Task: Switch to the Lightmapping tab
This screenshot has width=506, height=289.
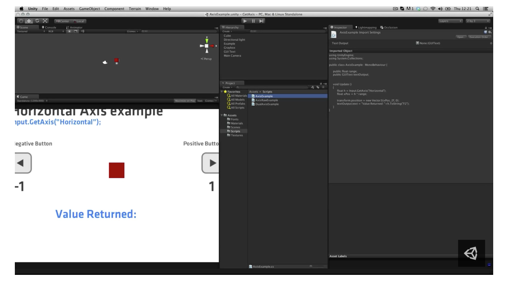Action: point(366,27)
